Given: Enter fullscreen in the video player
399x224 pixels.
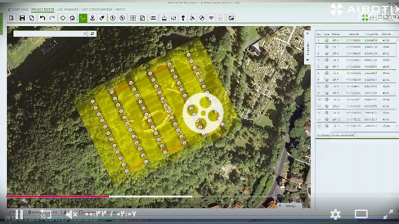Looking at the screenshot, I should [x=388, y=214].
